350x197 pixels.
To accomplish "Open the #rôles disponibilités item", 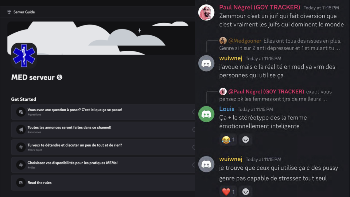I will 103,165.
